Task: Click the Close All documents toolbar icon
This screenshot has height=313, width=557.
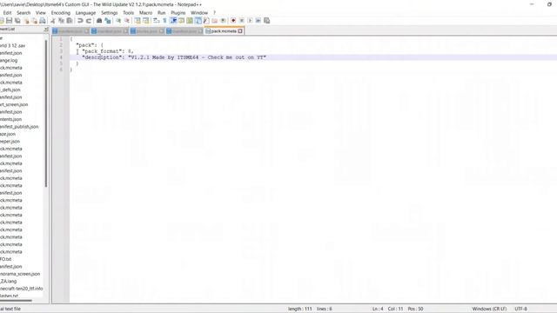Action: (35, 21)
